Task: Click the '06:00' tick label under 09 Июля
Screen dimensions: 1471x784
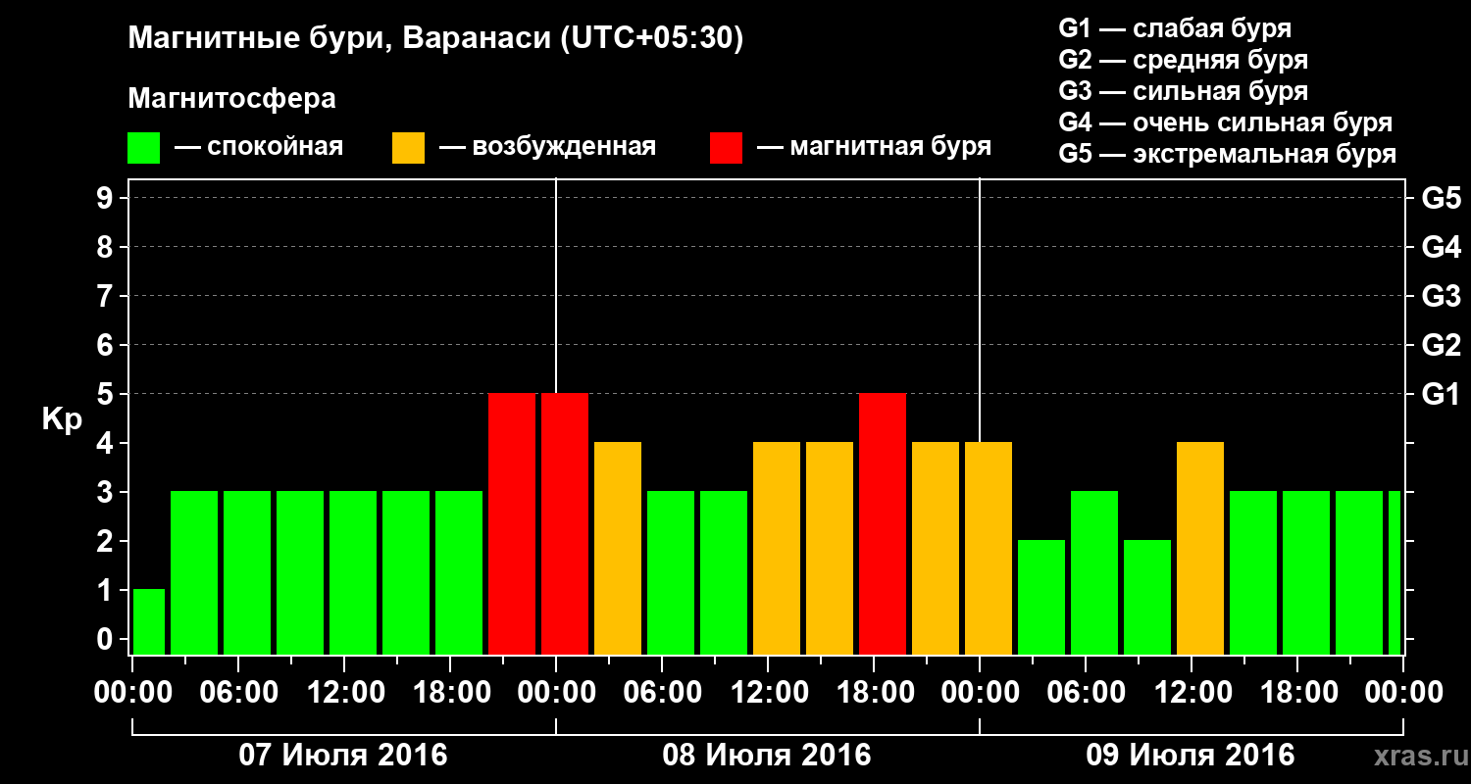Action: (1087, 692)
